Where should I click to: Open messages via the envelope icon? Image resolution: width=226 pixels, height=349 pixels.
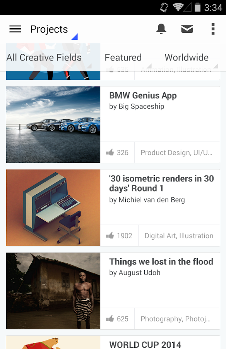(x=187, y=29)
